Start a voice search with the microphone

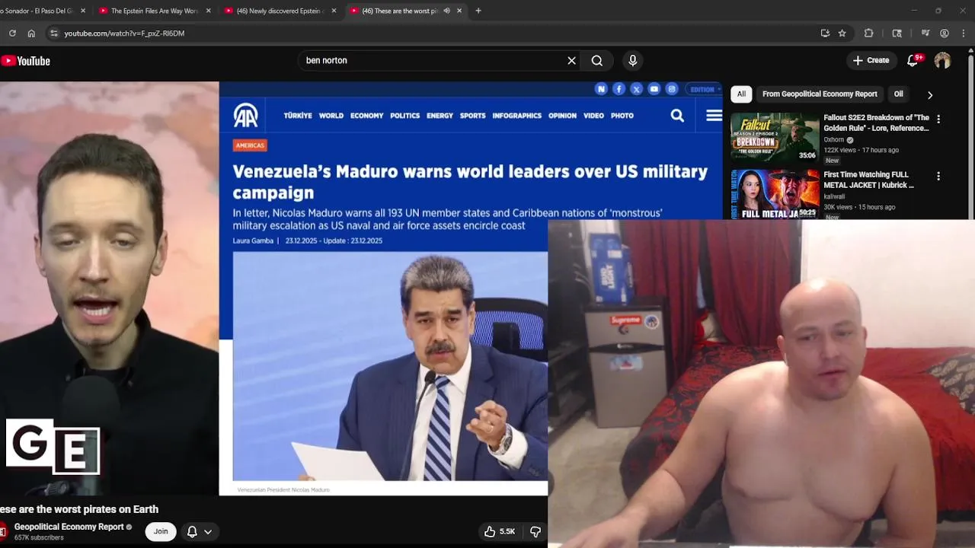click(x=632, y=61)
